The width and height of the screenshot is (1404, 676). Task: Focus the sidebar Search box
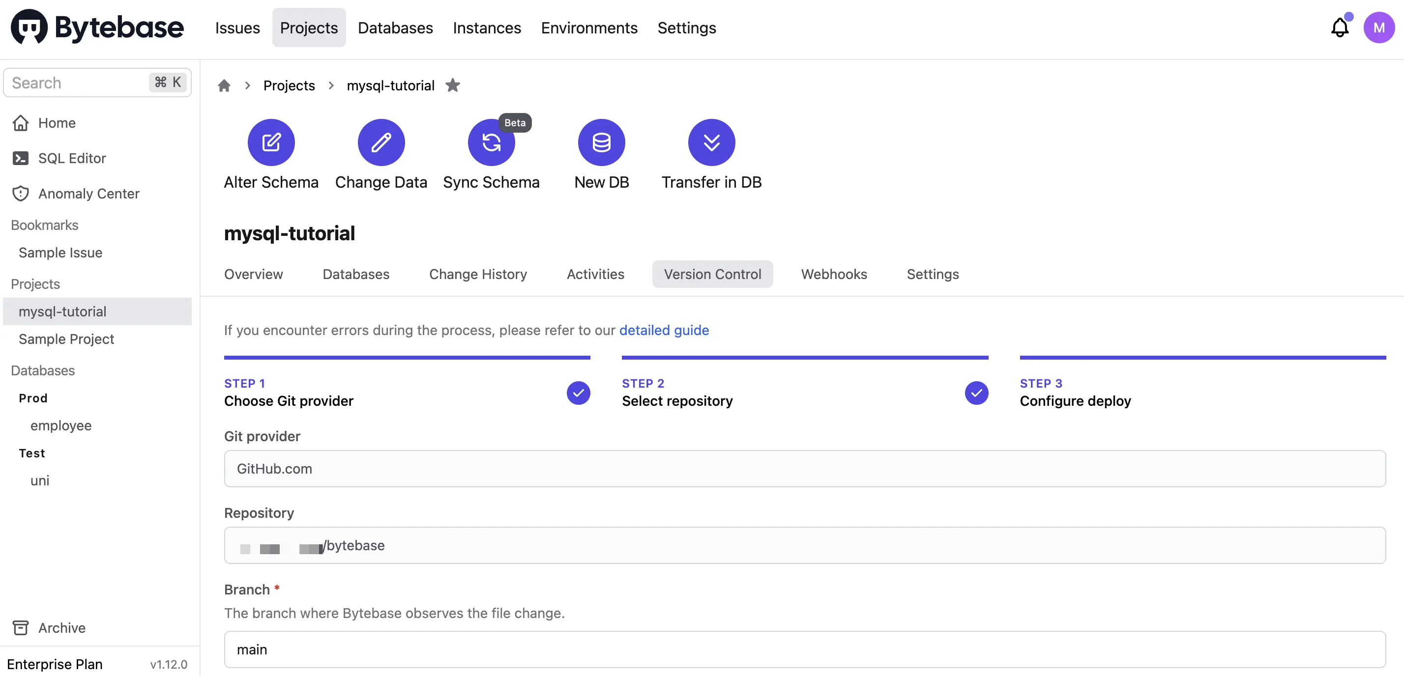coord(97,83)
